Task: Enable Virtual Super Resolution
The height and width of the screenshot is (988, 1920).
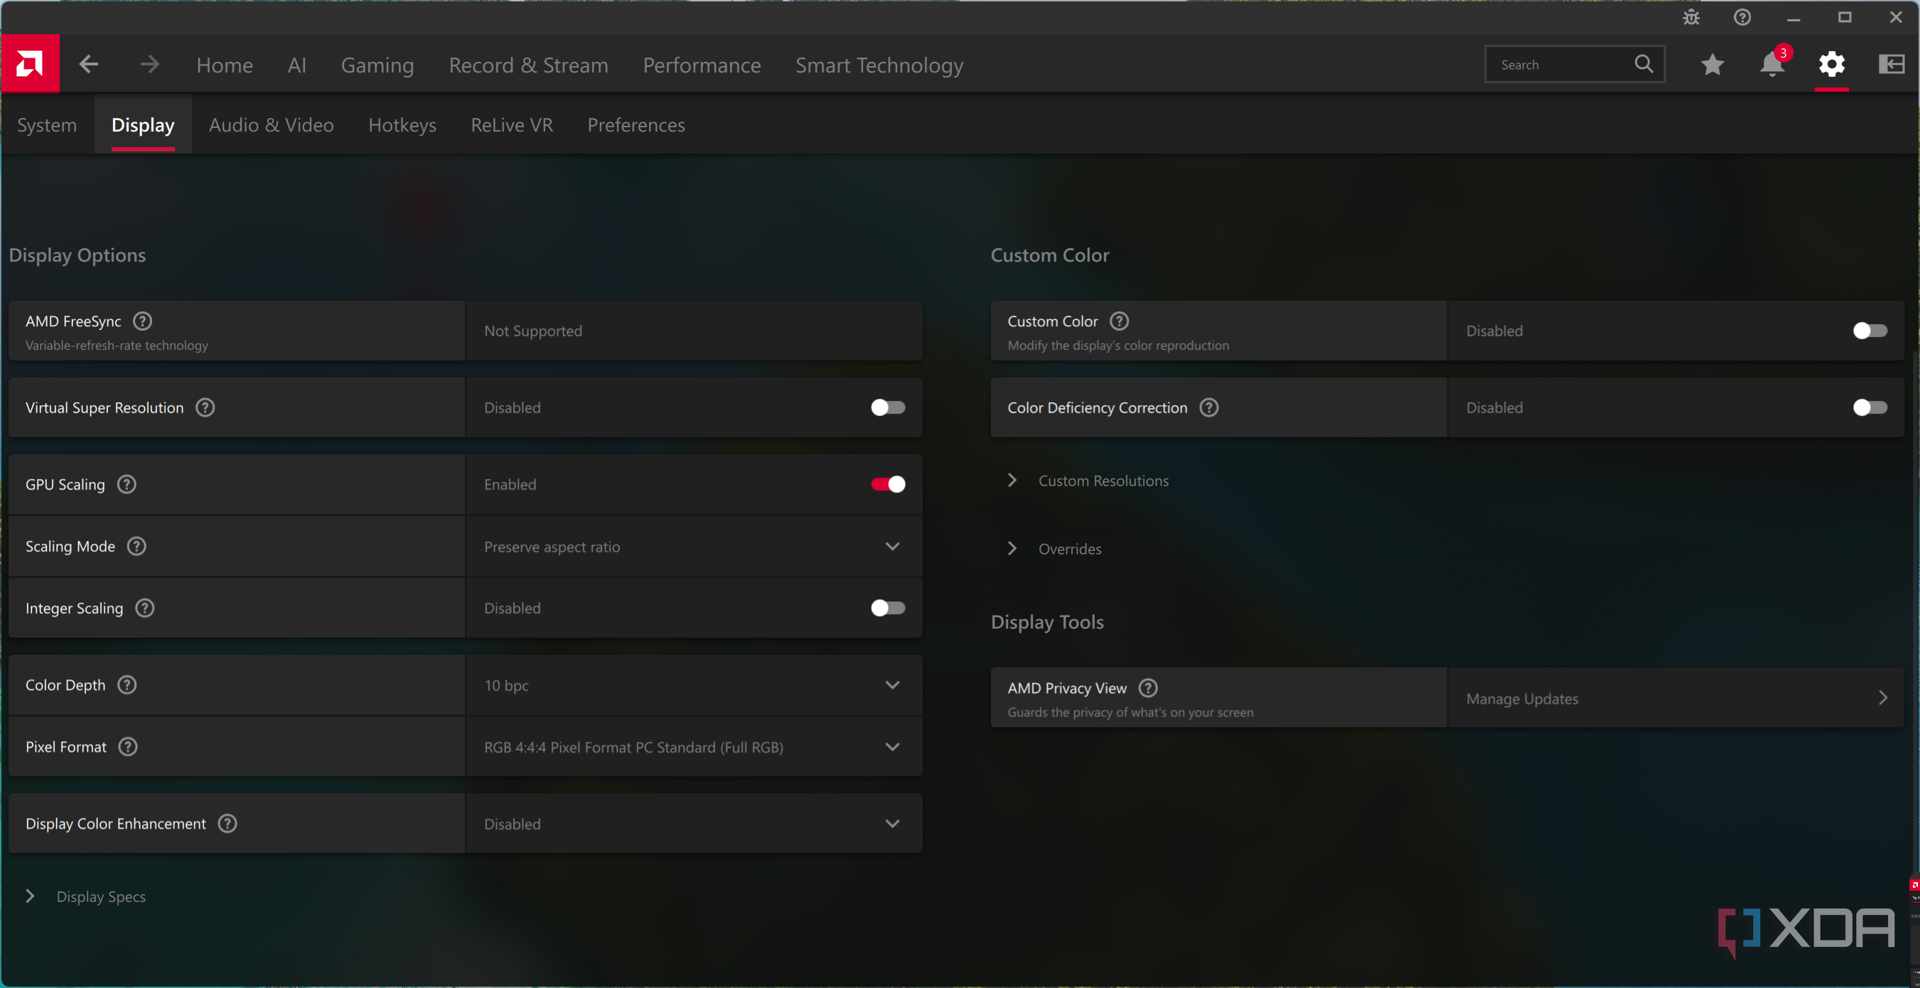Action: click(888, 407)
